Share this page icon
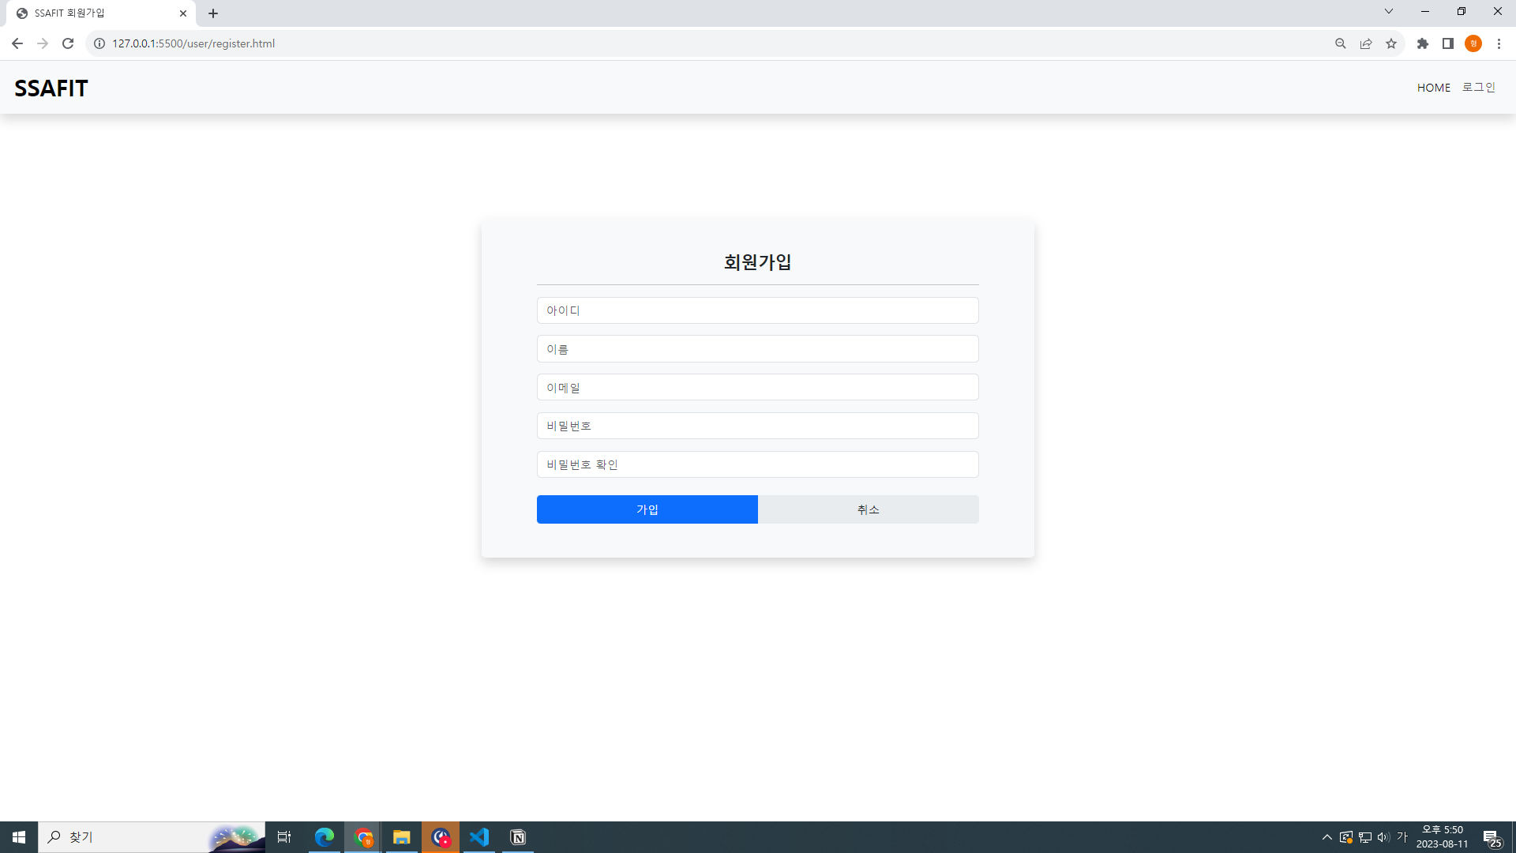The height and width of the screenshot is (853, 1516). (1366, 43)
